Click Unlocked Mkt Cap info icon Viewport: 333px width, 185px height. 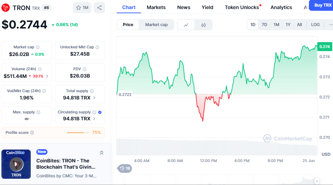pyautogui.click(x=97, y=47)
